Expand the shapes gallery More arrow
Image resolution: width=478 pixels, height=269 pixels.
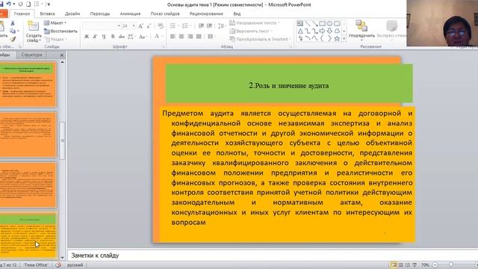344,39
